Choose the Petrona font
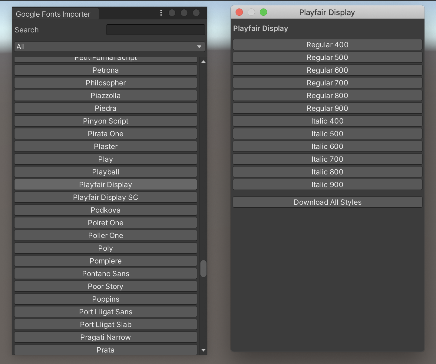Screen dimensions: 436x364 (x=106, y=70)
